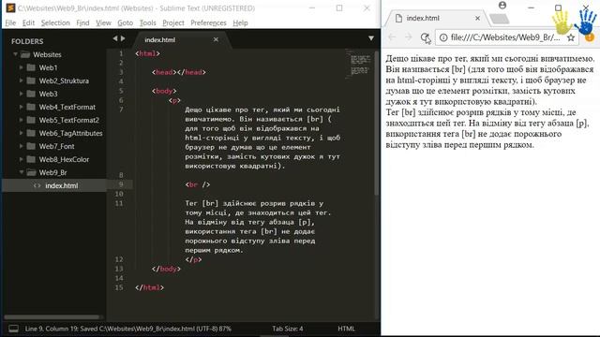Click the Web2_Struktura folder name
The width and height of the screenshot is (600, 337).
[x=64, y=81]
